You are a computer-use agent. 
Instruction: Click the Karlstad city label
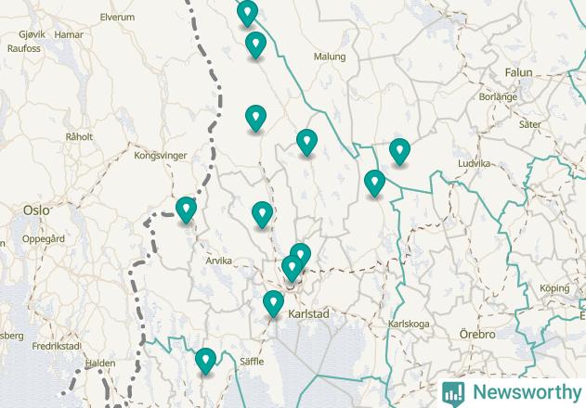[308, 314]
